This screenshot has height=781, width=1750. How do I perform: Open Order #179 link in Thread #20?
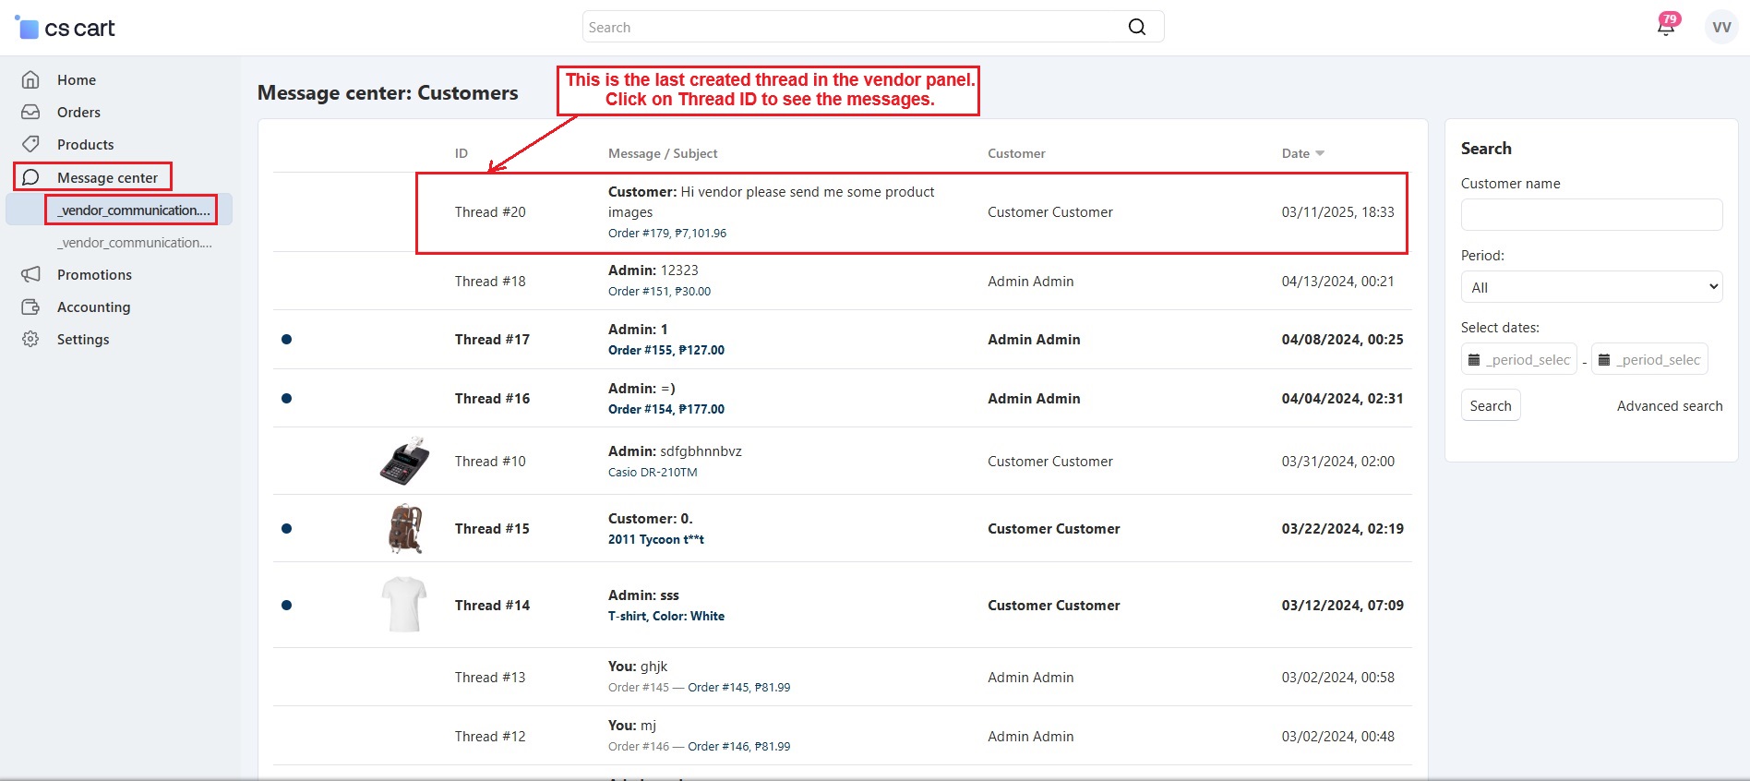(x=639, y=234)
